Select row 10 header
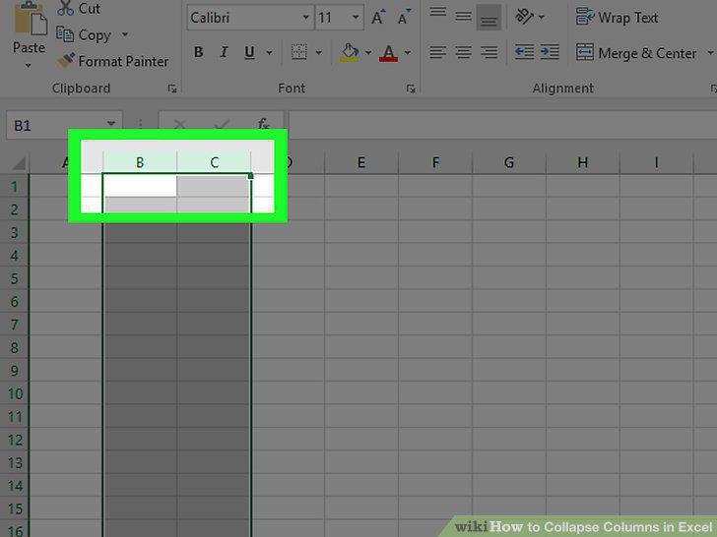Image resolution: width=717 pixels, height=537 pixels. pyautogui.click(x=14, y=393)
